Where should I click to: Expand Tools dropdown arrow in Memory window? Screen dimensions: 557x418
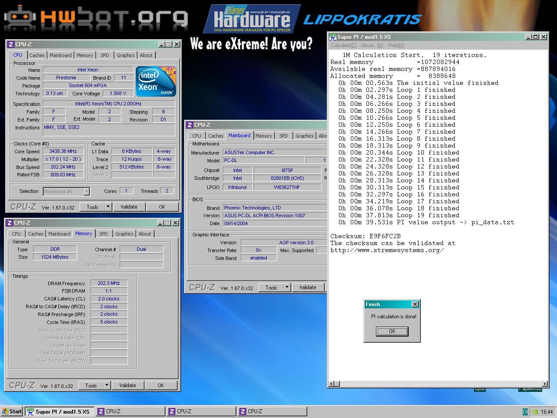107,386
